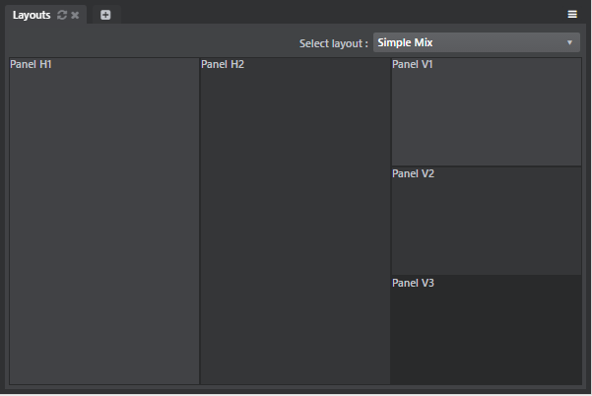Switch to the Layouts tab
Image resolution: width=592 pixels, height=396 pixels.
click(32, 15)
